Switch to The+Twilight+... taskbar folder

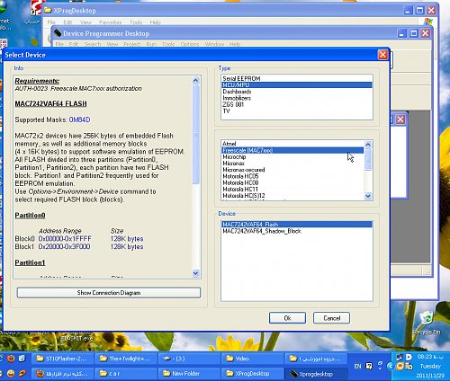(x=126, y=359)
